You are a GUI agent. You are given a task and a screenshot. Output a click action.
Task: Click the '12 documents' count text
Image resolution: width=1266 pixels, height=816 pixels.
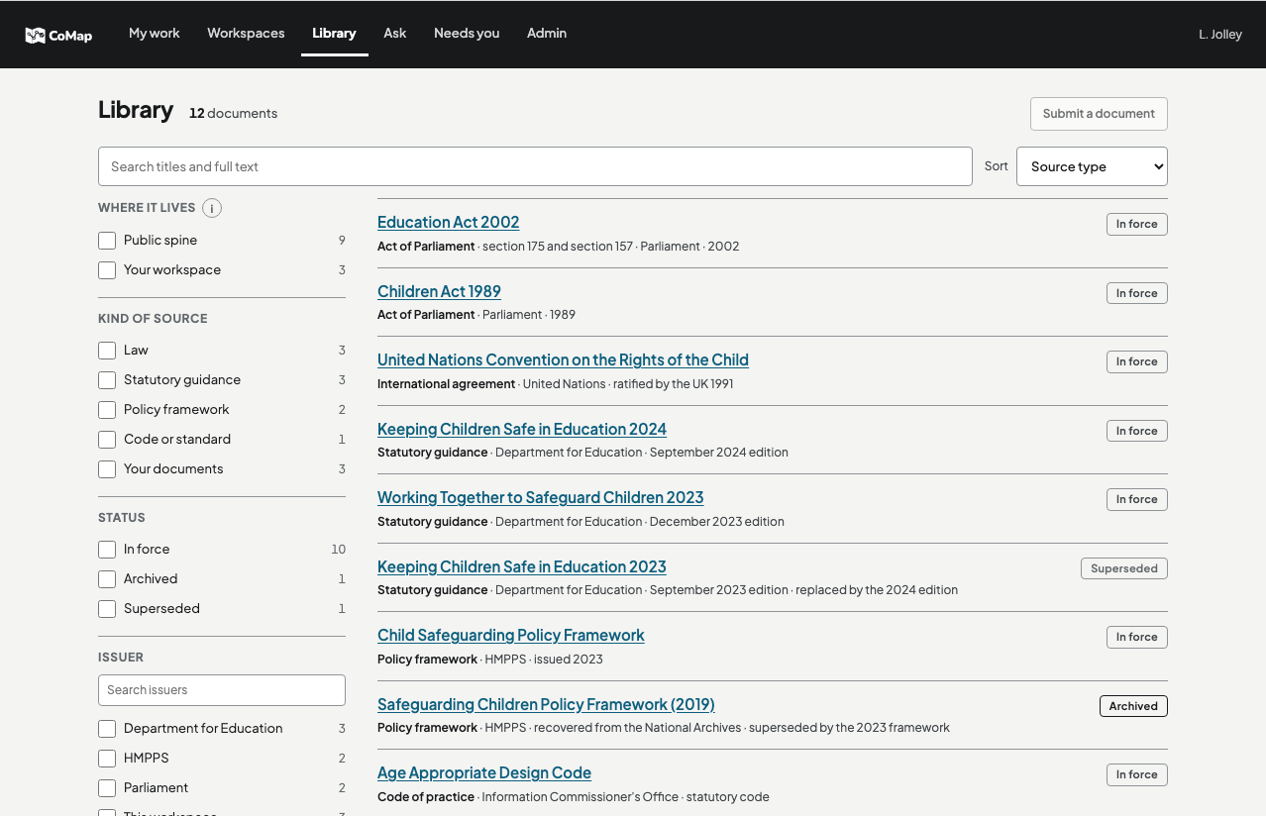coord(233,113)
